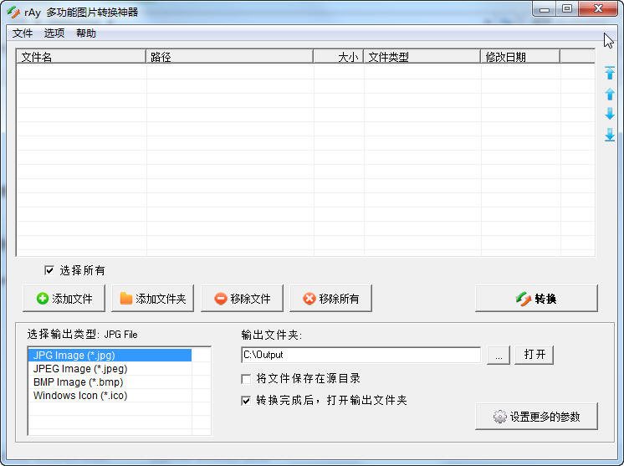
Task: Sort by the 文件名 column header
Action: point(81,57)
